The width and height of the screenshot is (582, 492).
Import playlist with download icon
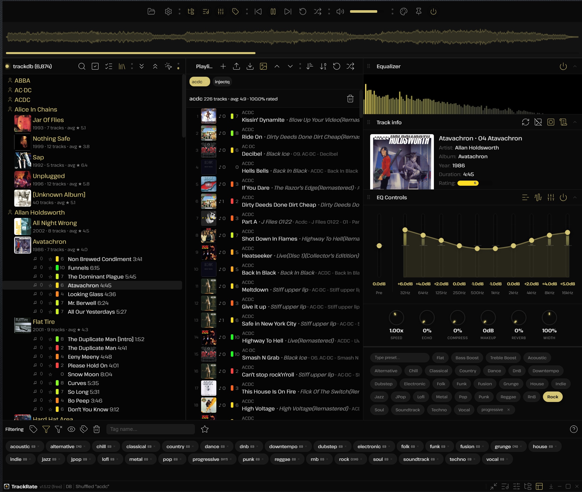250,66
